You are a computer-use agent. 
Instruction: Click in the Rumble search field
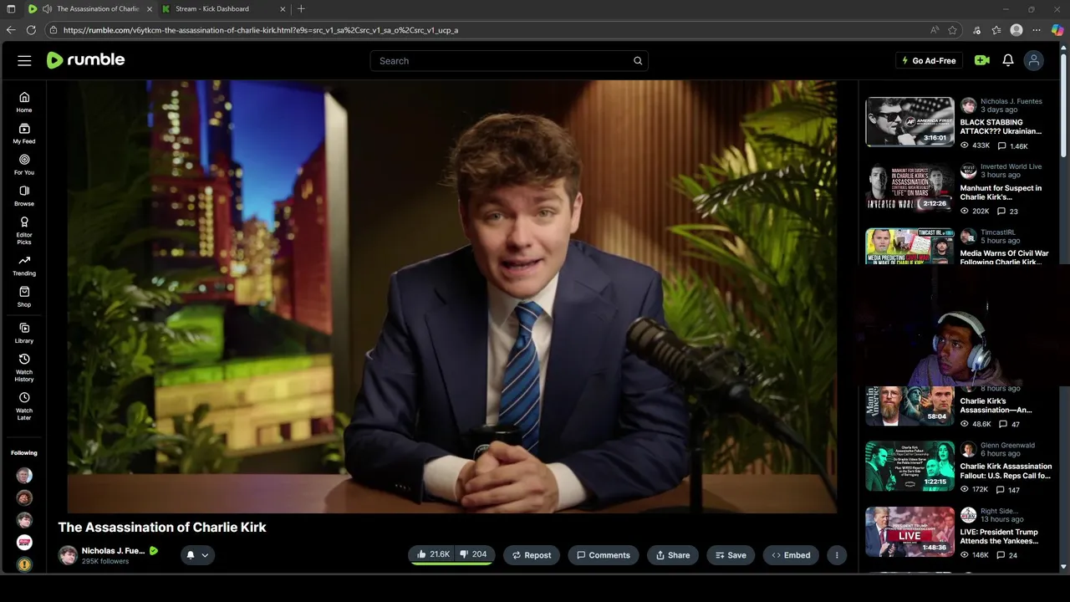(509, 60)
